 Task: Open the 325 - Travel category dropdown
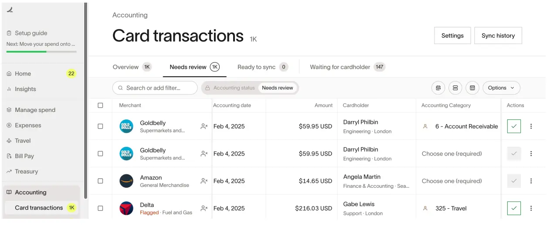[451, 208]
